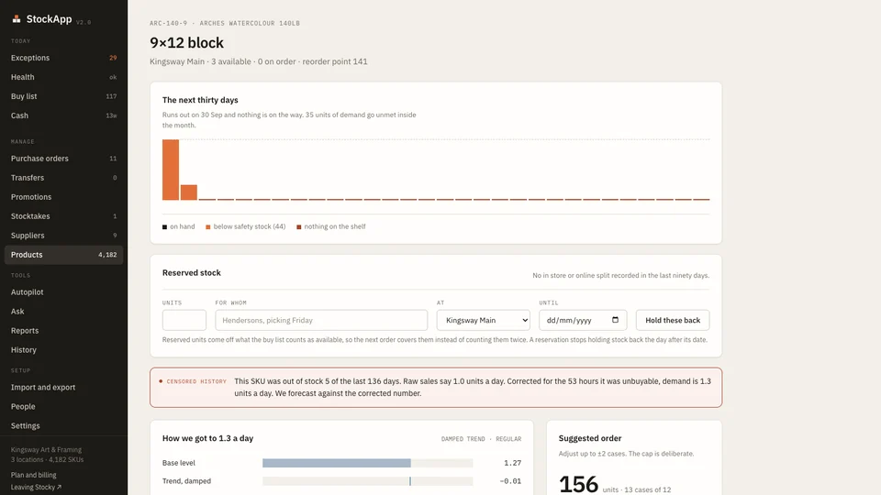Click the 156 units suggested quantity
The width and height of the screenshot is (881, 495).
coord(578,484)
